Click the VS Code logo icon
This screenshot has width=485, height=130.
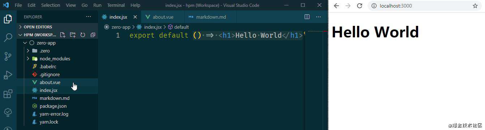pos(6,5)
